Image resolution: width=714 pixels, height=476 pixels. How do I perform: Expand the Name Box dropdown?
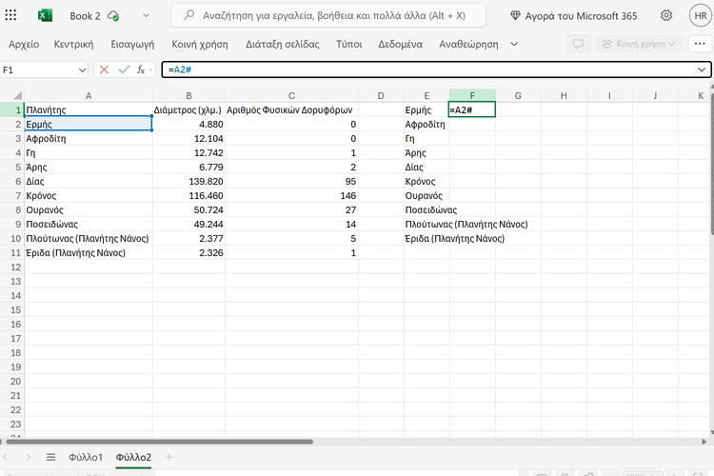[x=82, y=69]
